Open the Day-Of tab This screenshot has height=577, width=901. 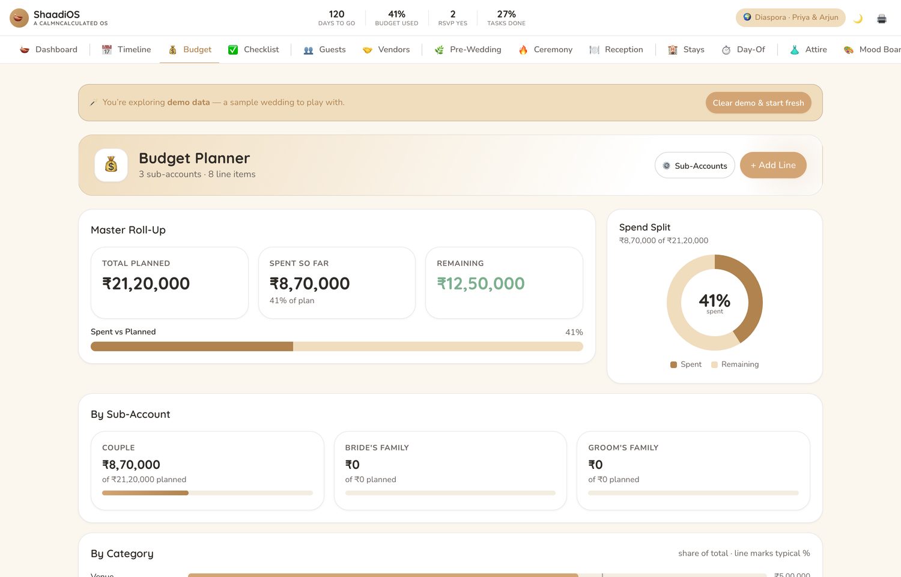(743, 50)
